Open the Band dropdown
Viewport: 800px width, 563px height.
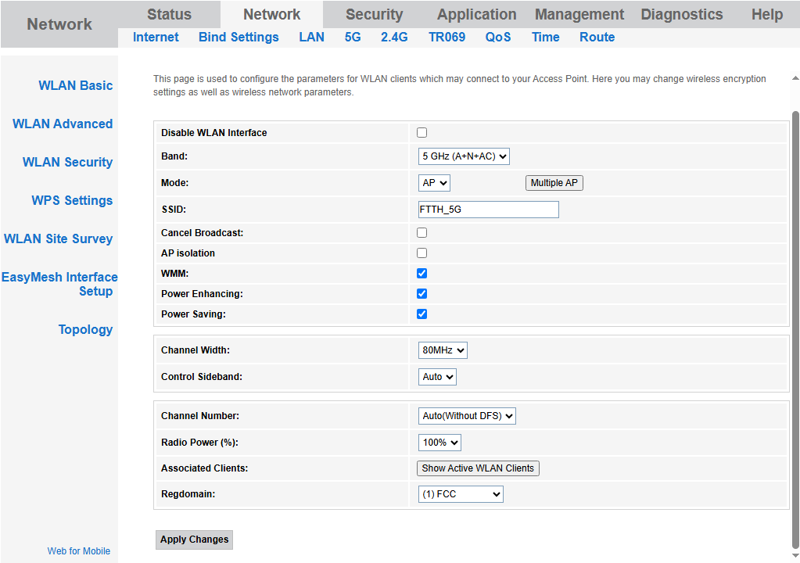coord(464,156)
